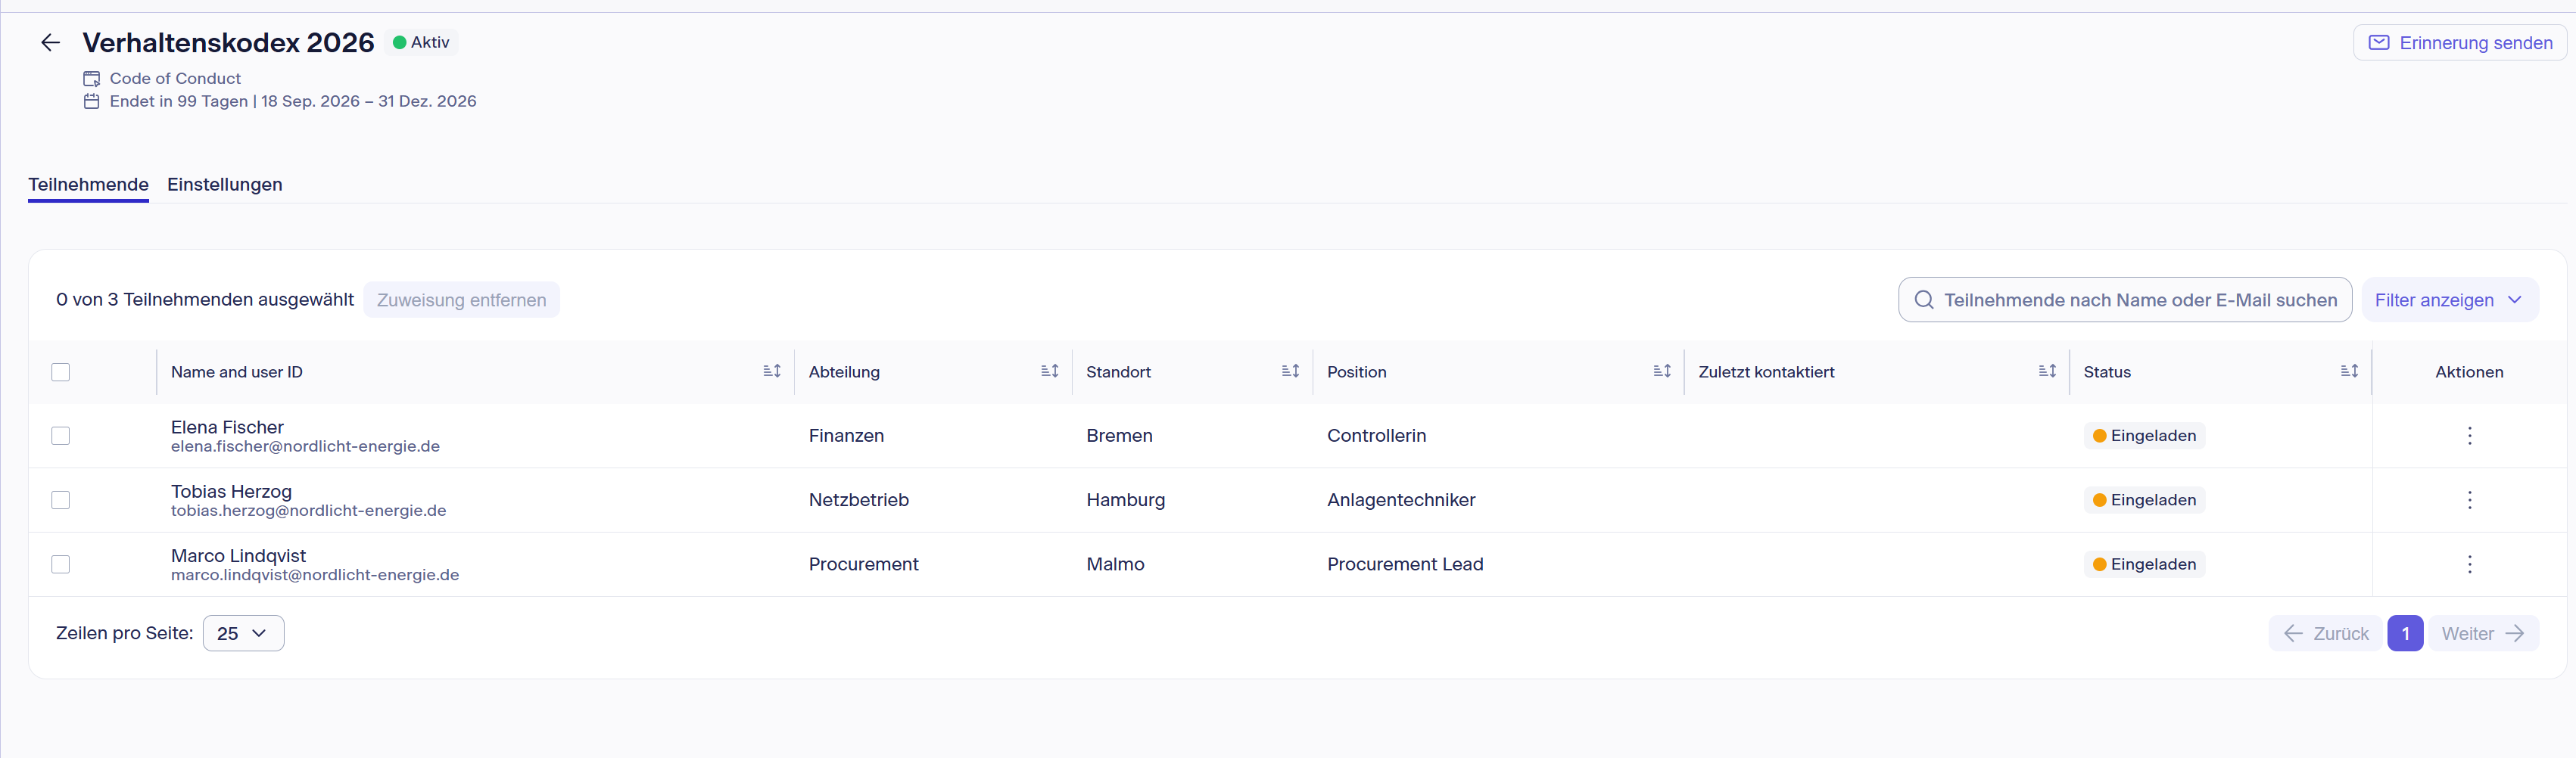Image resolution: width=2576 pixels, height=758 pixels.
Task: Select the Teilnehmende tab
Action: point(88,184)
